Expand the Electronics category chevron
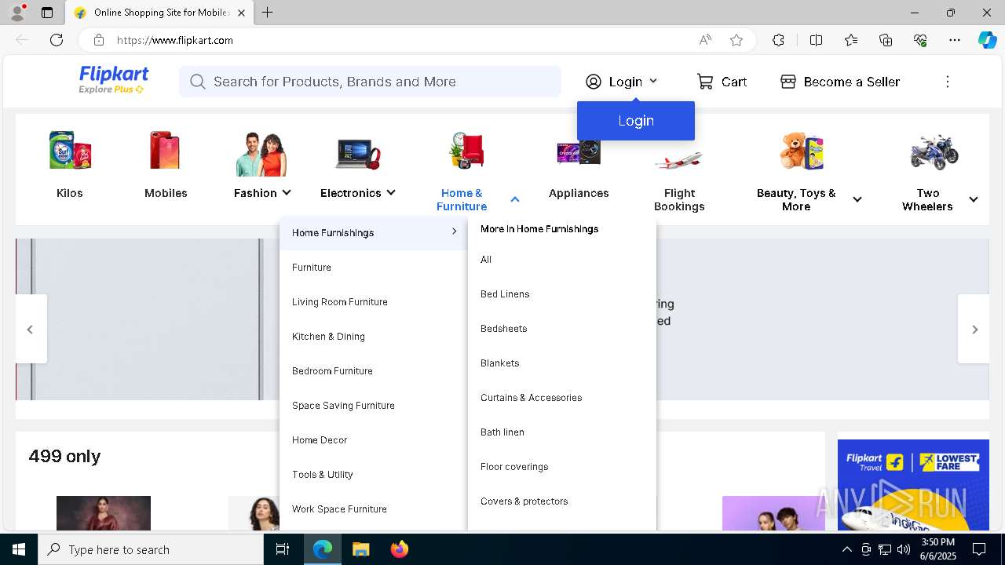 pyautogui.click(x=391, y=193)
